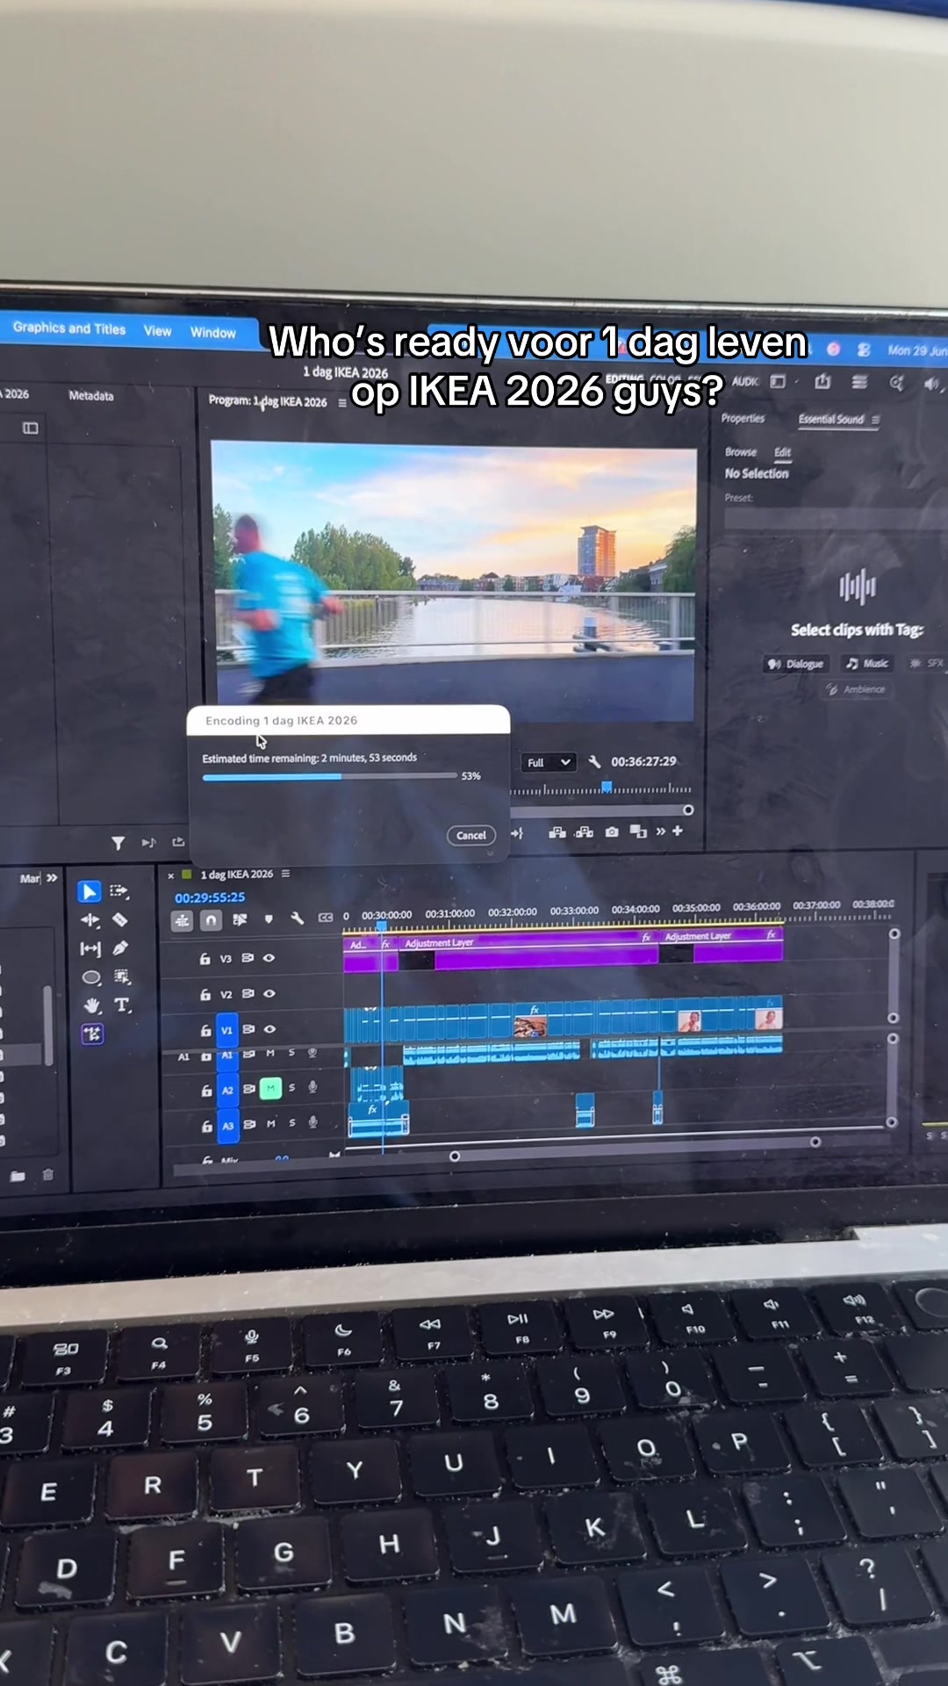This screenshot has width=948, height=1686.
Task: Expand the 1 dag IKEA 2026 sequence menu
Action: click(x=285, y=874)
